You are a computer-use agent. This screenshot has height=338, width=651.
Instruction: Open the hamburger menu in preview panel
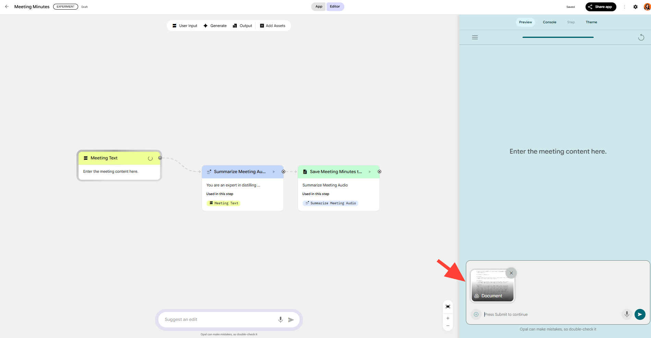click(475, 37)
